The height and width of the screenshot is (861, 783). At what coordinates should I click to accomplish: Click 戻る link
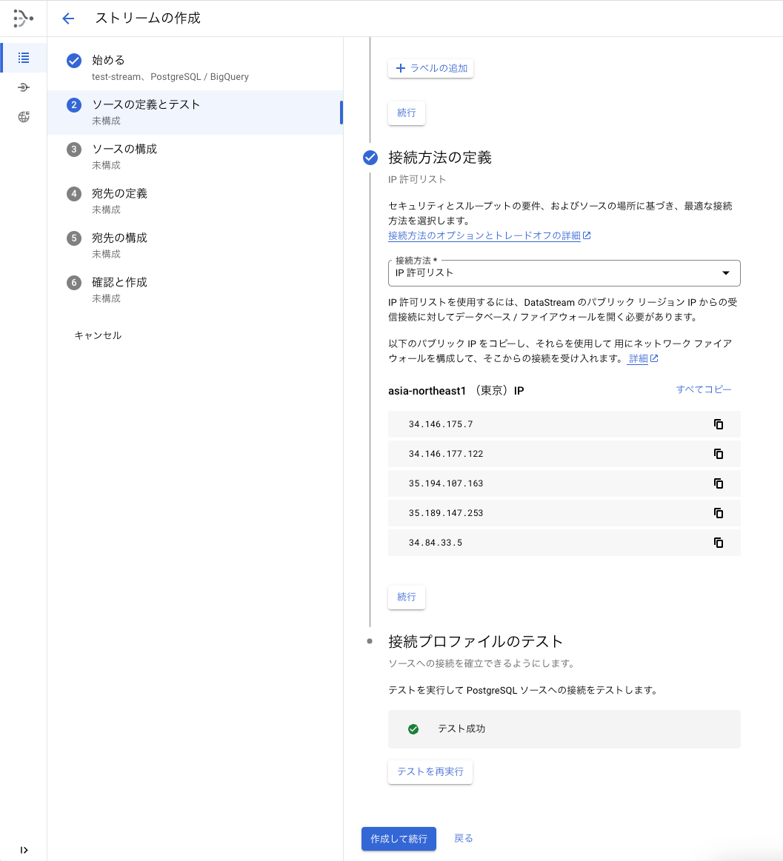463,839
